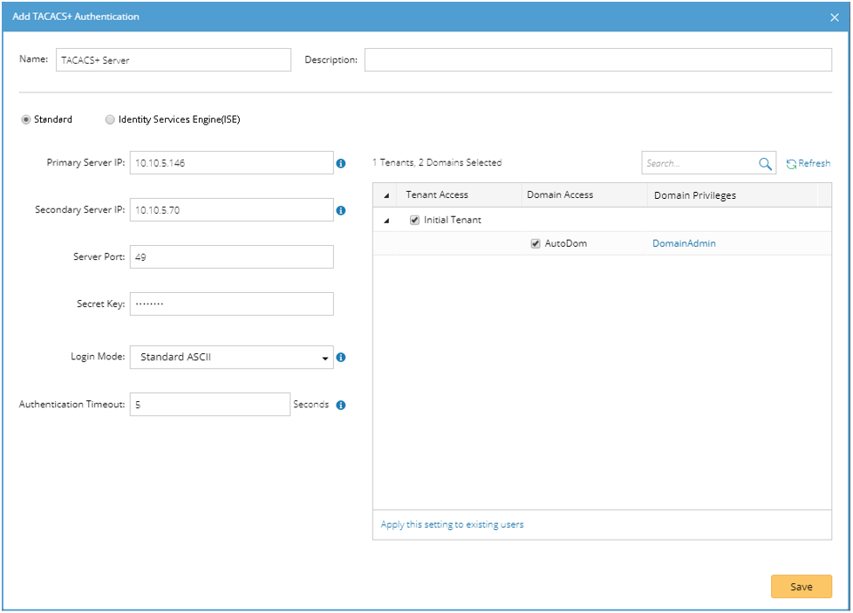This screenshot has height=613, width=853.
Task: Open the Login Mode dropdown
Action: pos(231,358)
